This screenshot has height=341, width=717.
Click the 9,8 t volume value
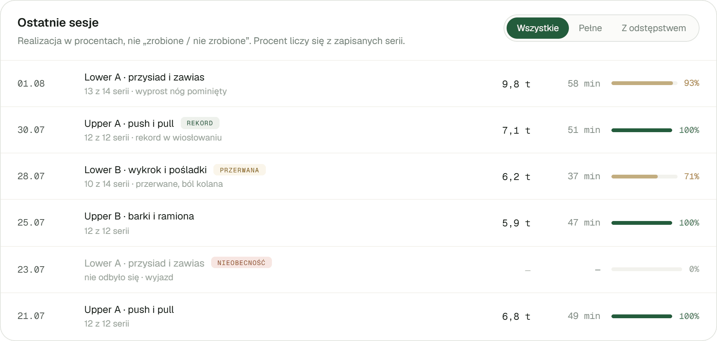(516, 84)
